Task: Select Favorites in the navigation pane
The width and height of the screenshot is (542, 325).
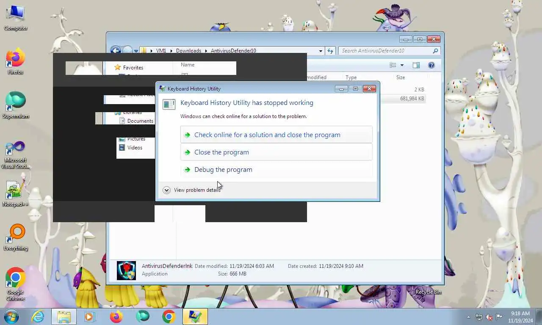Action: tap(133, 68)
